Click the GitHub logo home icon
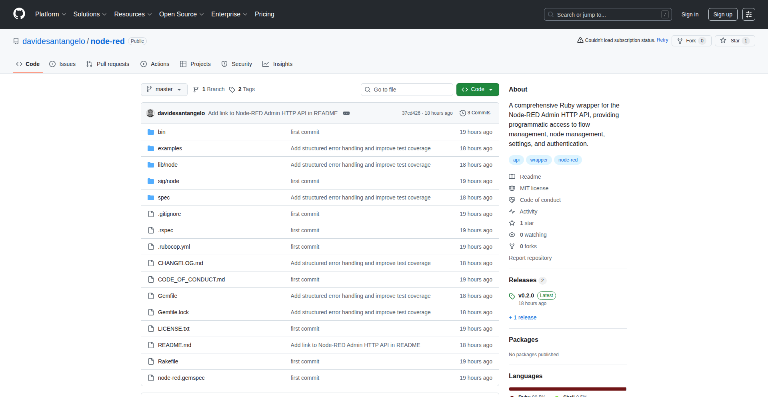The image size is (768, 397). (18, 14)
